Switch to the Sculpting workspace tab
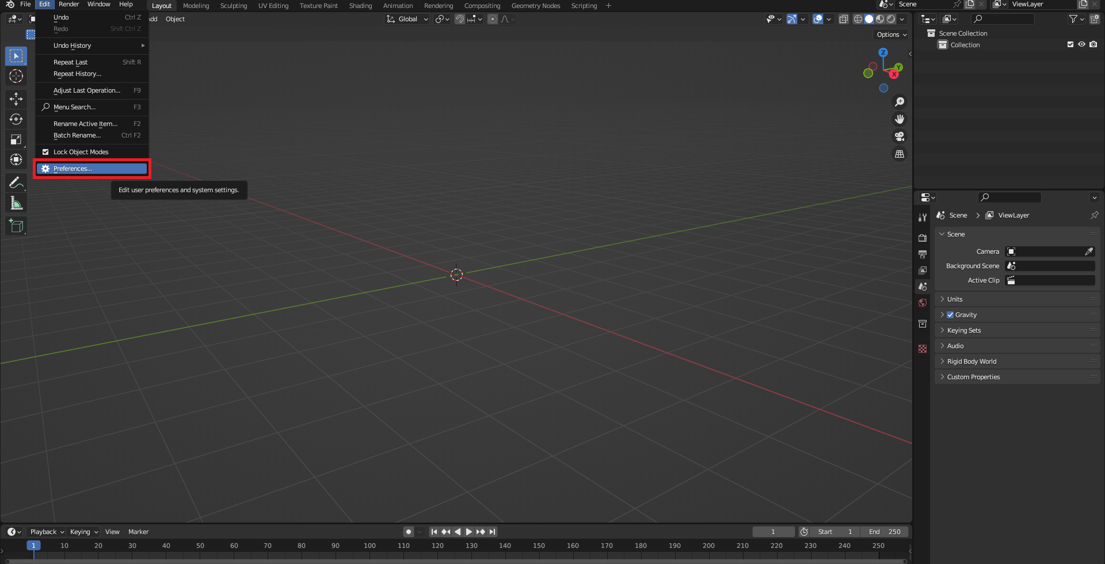The width and height of the screenshot is (1105, 564). click(233, 6)
